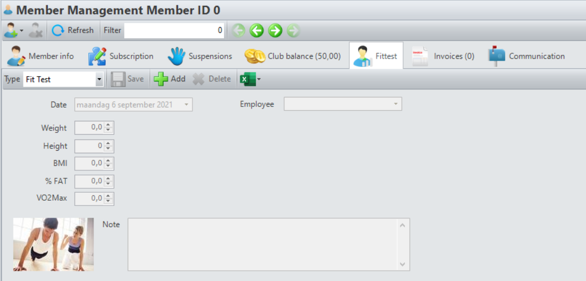
Task: Increase the Weight value with the up spinner
Action: [x=108, y=125]
